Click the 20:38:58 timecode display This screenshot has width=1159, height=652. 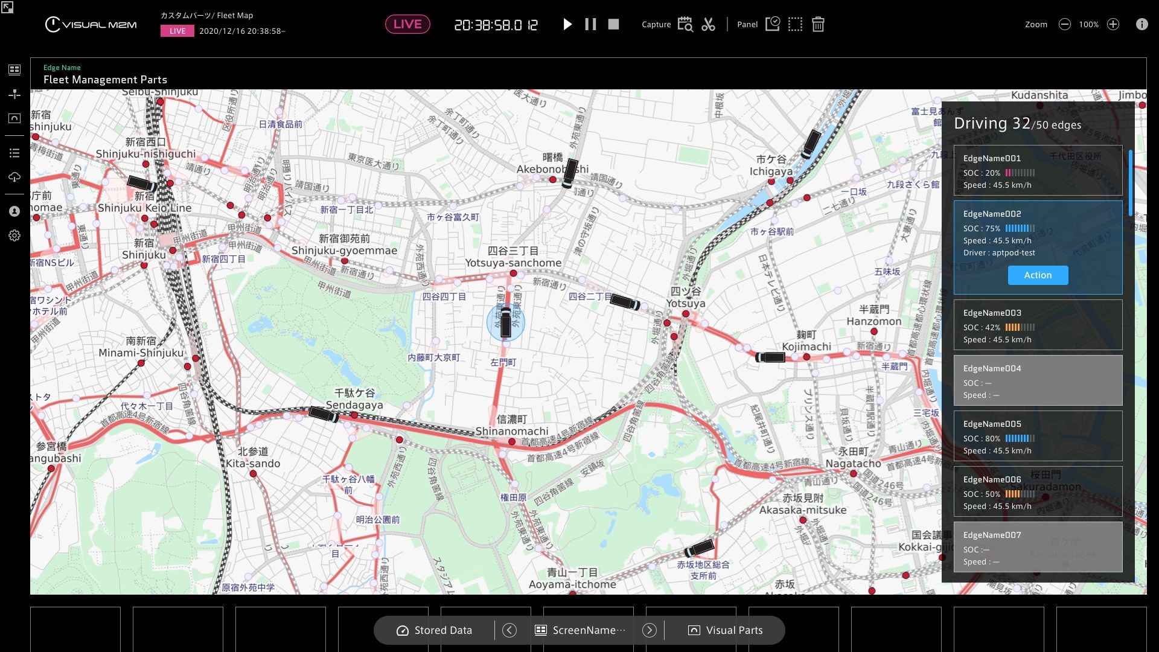[x=496, y=25]
